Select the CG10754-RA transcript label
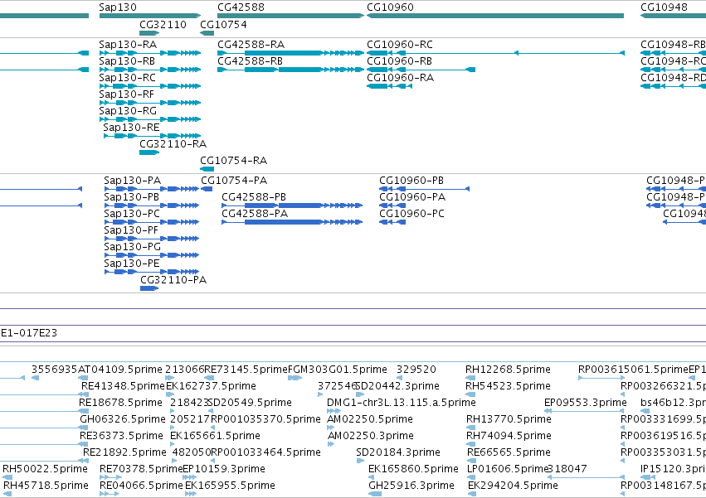 pyautogui.click(x=233, y=161)
